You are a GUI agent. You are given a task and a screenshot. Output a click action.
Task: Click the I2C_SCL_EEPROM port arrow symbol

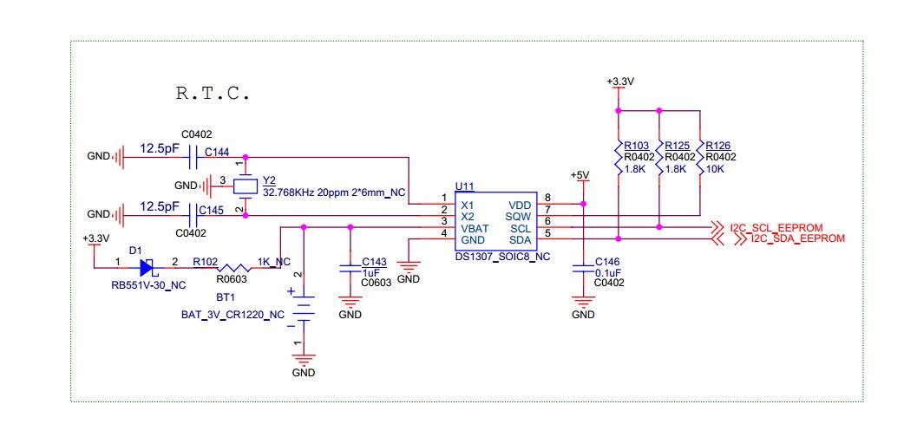coord(717,226)
